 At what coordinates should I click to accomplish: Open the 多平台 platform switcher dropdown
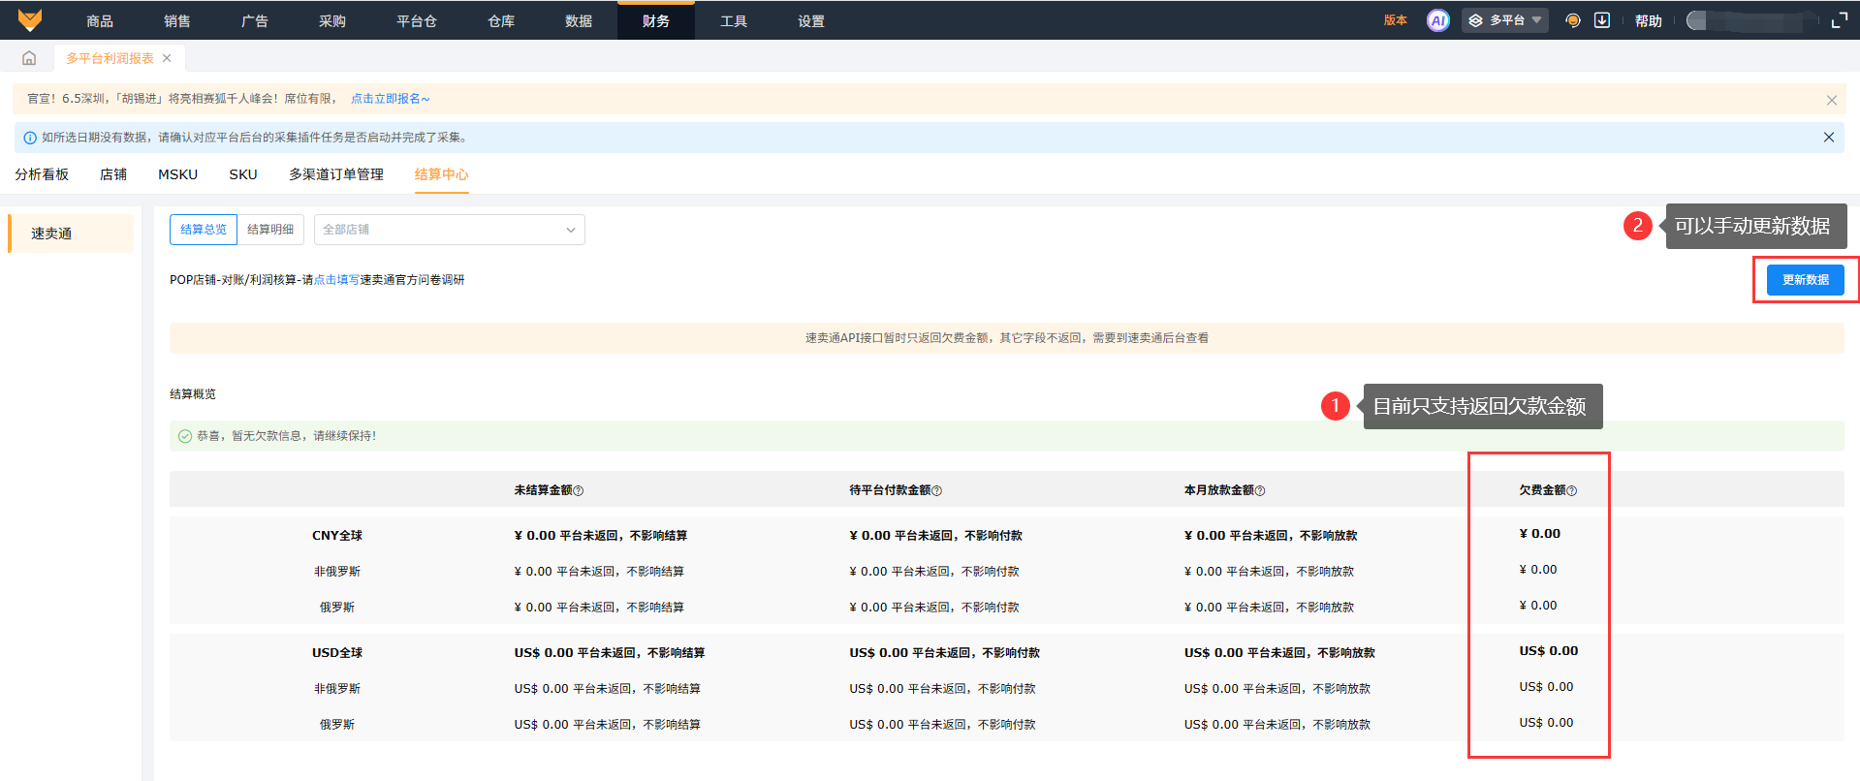1505,20
